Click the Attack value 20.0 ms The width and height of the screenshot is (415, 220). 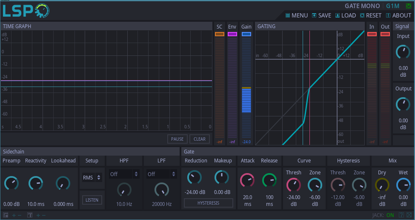point(248,201)
